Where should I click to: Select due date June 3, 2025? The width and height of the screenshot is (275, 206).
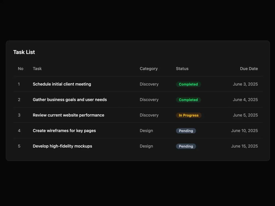pyautogui.click(x=245, y=84)
